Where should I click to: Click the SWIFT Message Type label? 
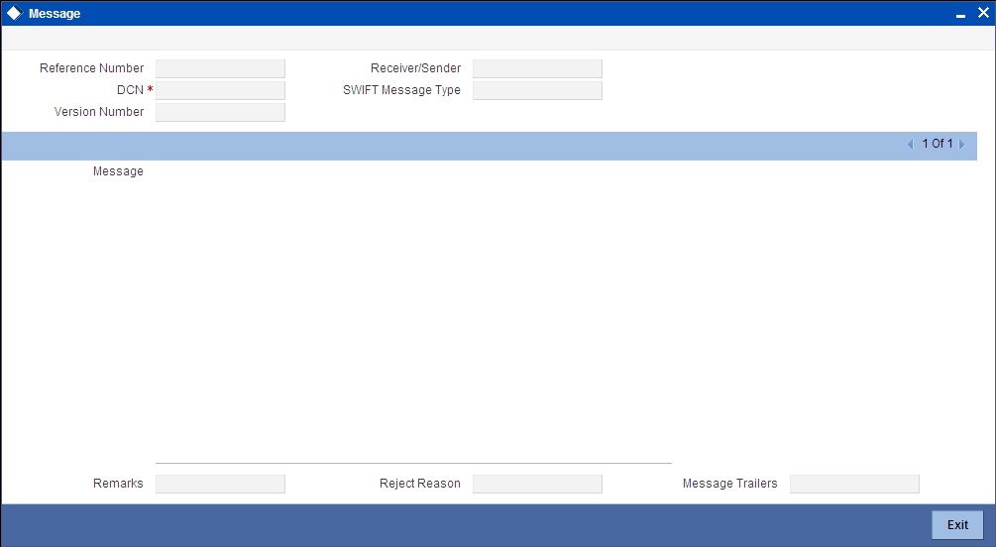coord(401,90)
